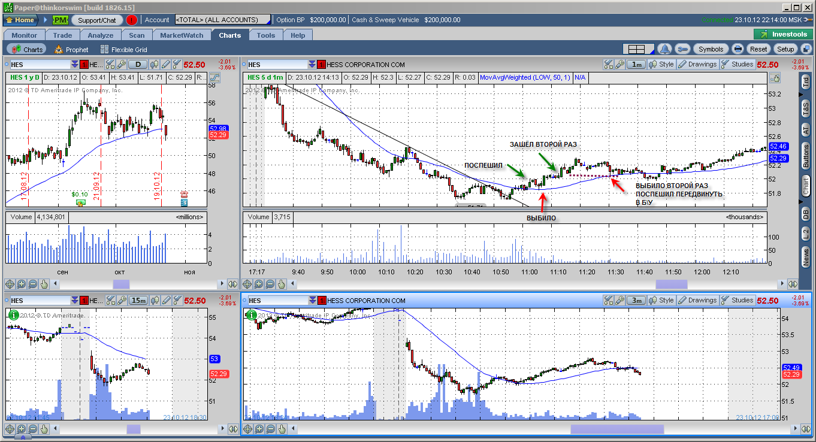The height and width of the screenshot is (442, 816).
Task: Toggle the PM indicator button
Action: pyautogui.click(x=60, y=20)
